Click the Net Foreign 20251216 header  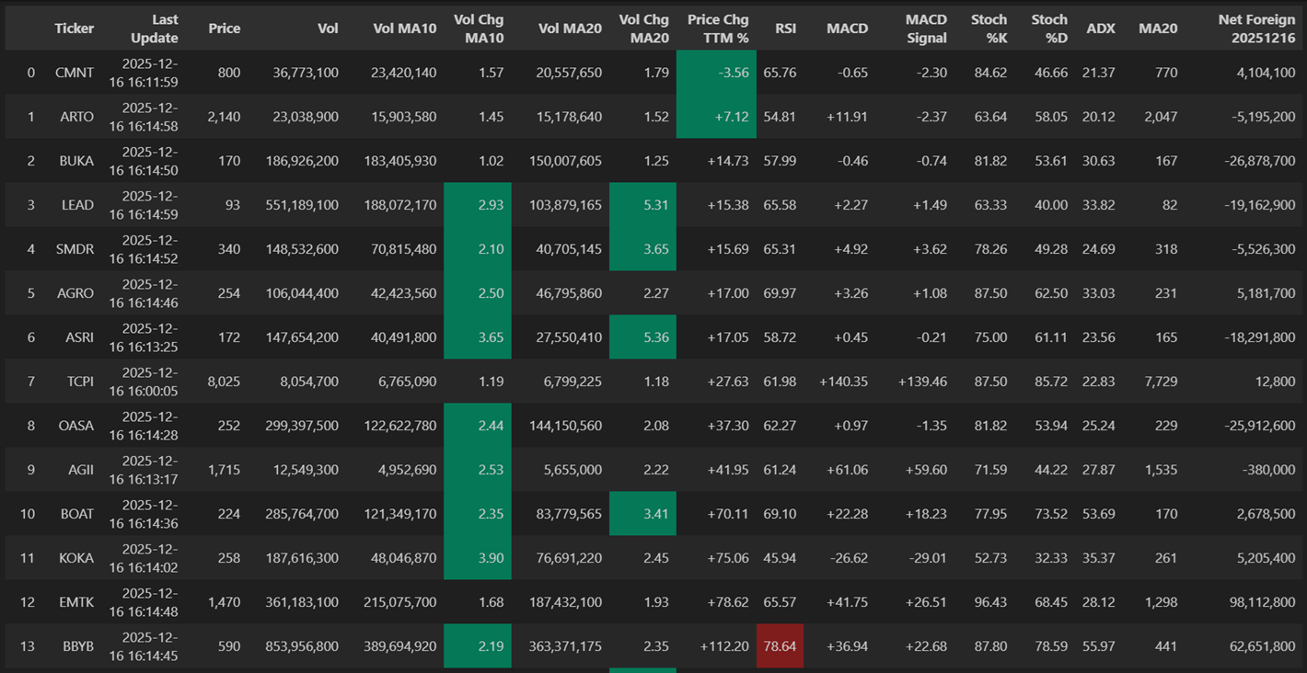click(1255, 29)
